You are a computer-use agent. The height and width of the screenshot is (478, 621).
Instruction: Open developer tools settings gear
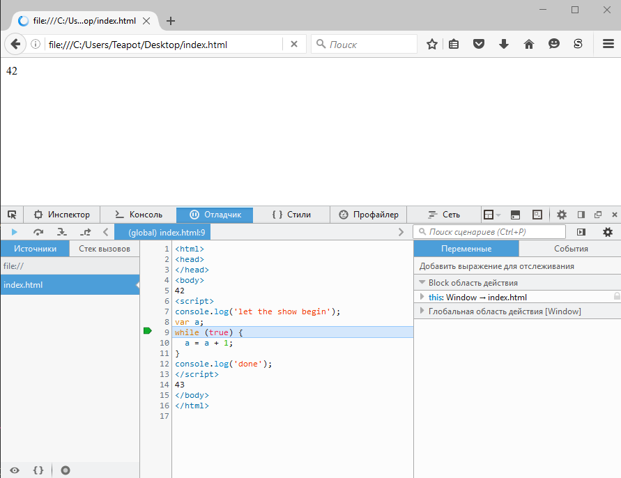click(x=562, y=215)
